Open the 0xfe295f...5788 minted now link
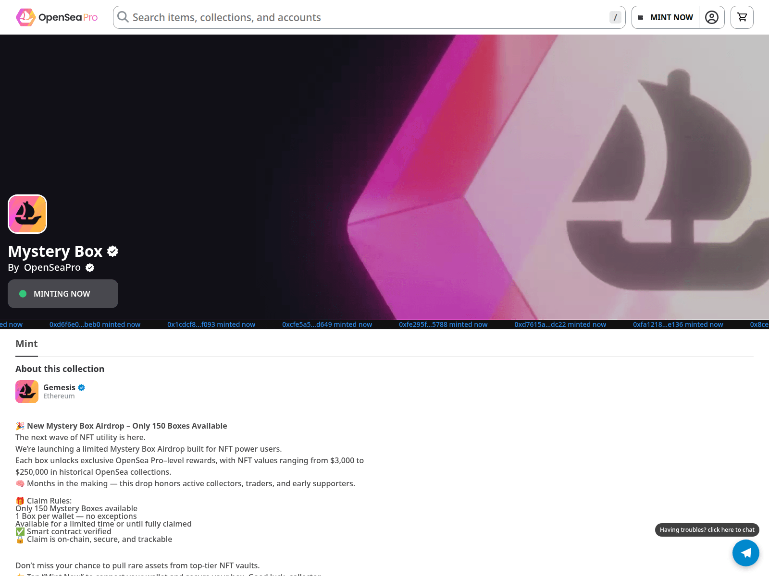Viewport: 769px width, 576px height. pyautogui.click(x=443, y=324)
